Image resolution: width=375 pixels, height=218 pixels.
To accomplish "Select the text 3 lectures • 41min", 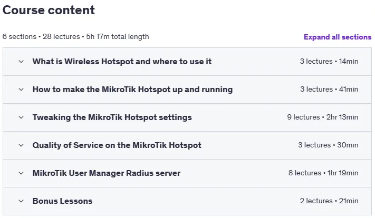I will 329,90.
